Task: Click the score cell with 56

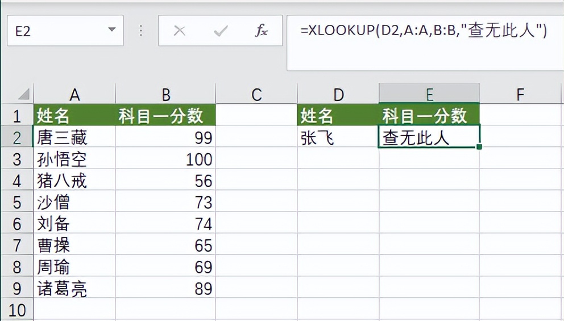Action: 165,180
